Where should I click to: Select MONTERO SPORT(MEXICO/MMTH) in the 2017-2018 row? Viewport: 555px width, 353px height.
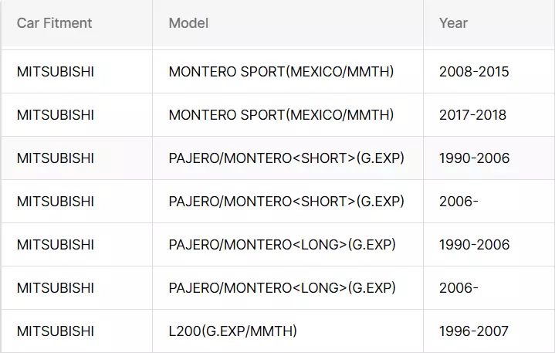[281, 115]
